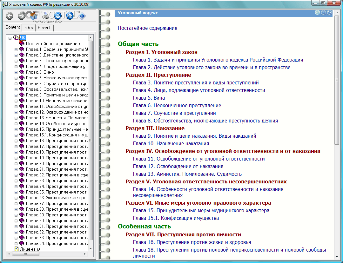Open link Глава 5. Вина in the page
The height and width of the screenshot is (263, 343).
click(x=149, y=98)
